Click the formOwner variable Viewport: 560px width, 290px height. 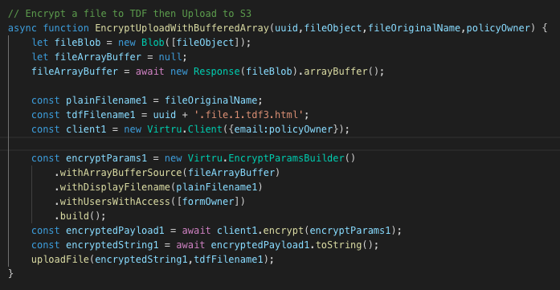pyautogui.click(x=208, y=202)
